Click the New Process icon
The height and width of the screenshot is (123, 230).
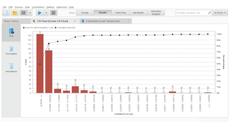[6, 13]
